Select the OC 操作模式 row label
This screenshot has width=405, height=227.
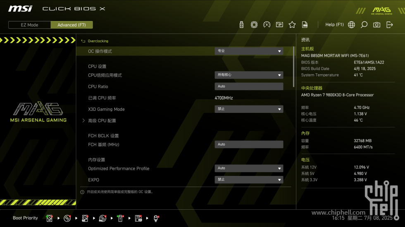tap(100, 51)
